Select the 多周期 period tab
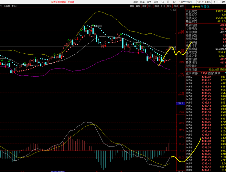 pos(7,6)
